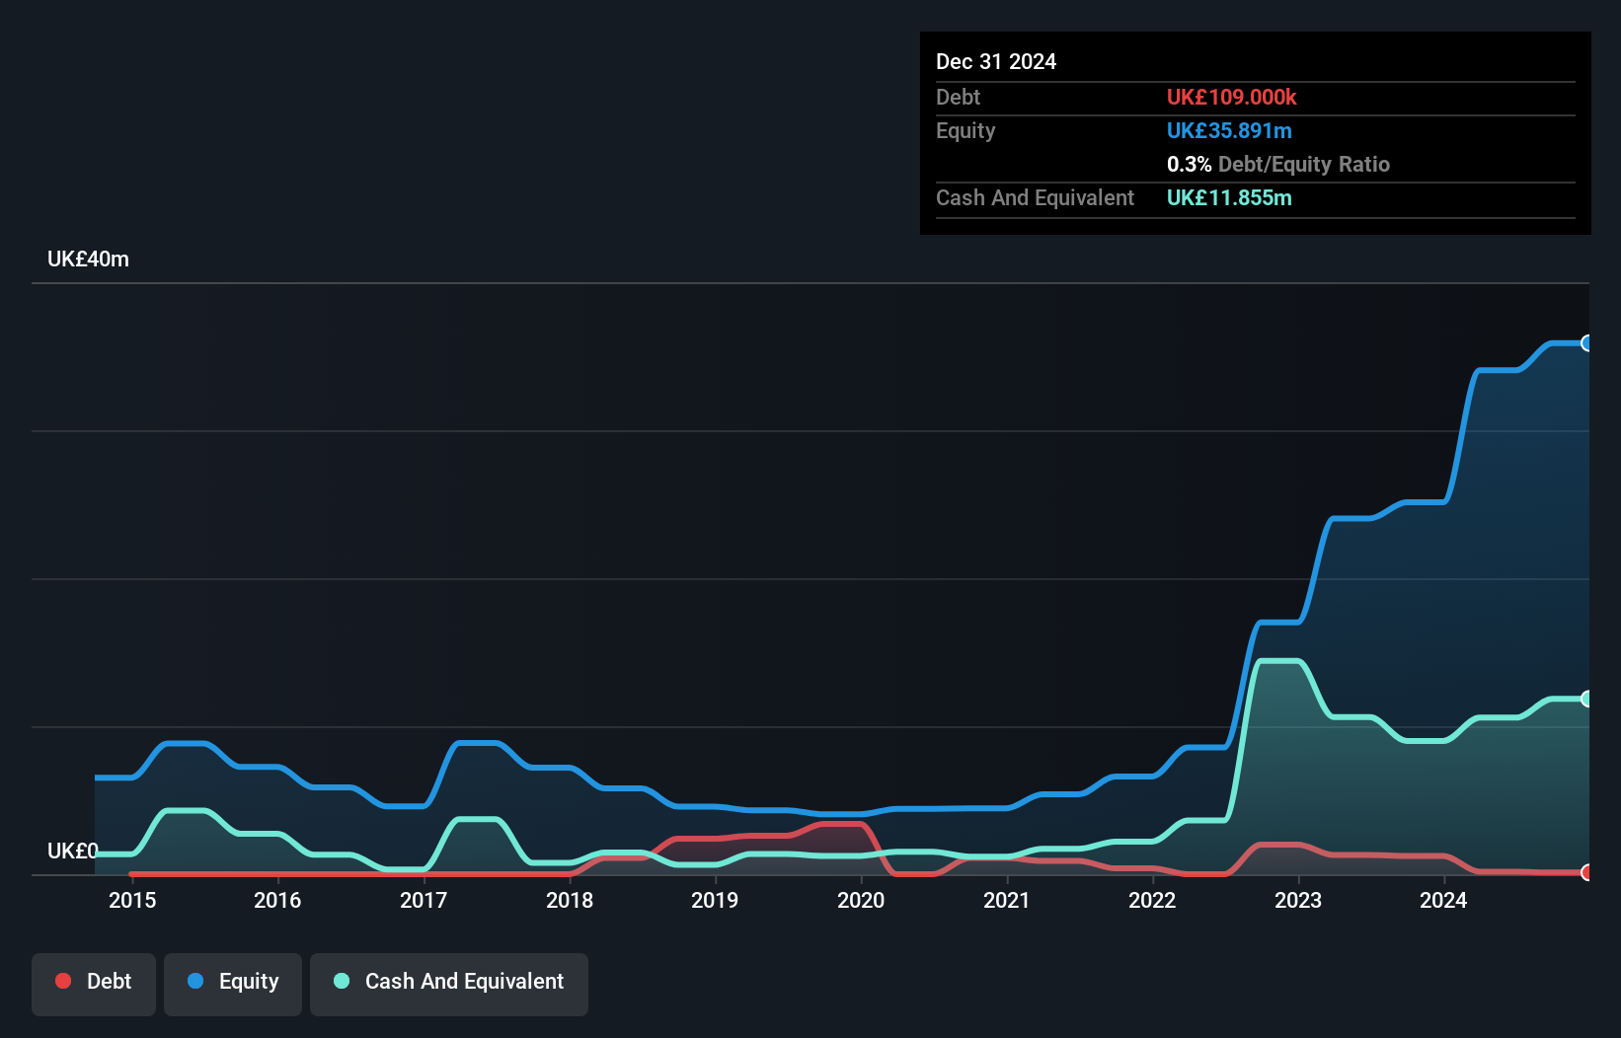Select the Cash endpoint marker on the chart
Image resolution: width=1621 pixels, height=1038 pixels.
[x=1586, y=699]
